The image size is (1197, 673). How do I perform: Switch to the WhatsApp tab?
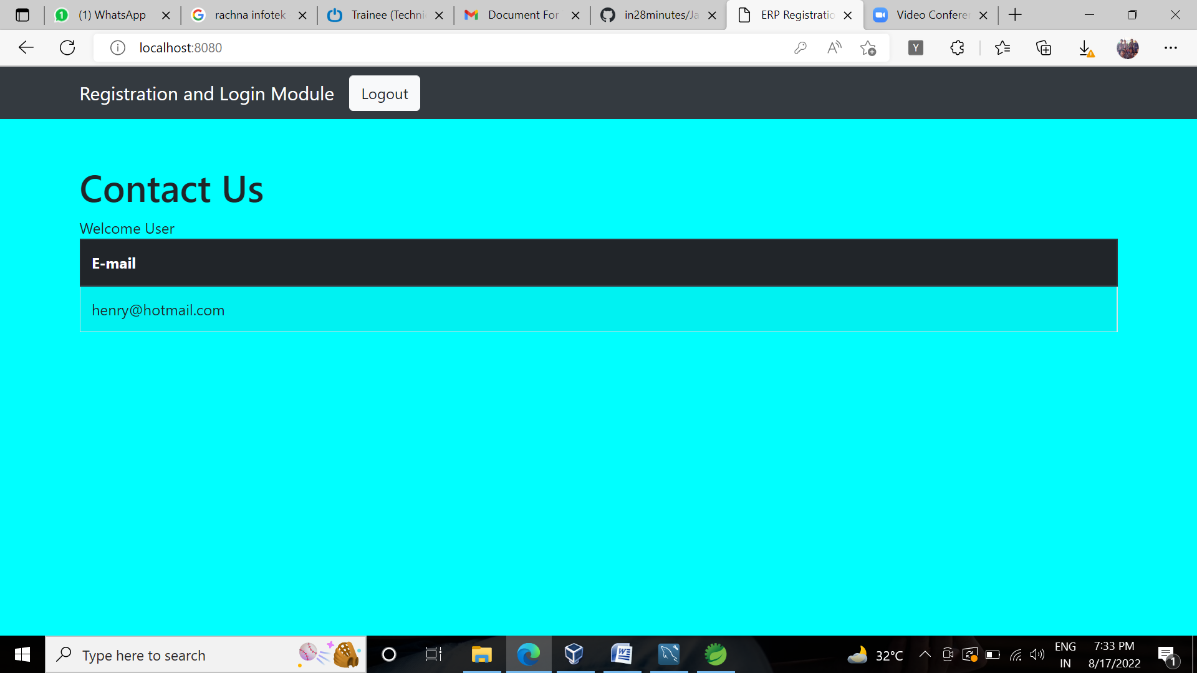(x=112, y=15)
